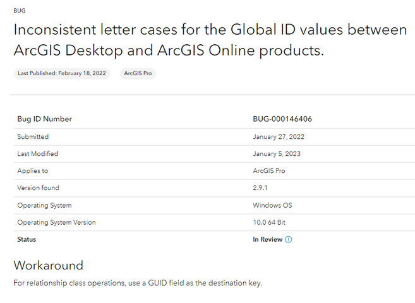The height and width of the screenshot is (303, 415).
Task: Click the Status row label
Action: click(x=27, y=240)
